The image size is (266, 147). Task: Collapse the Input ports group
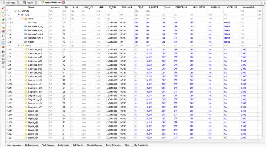coord(19,15)
